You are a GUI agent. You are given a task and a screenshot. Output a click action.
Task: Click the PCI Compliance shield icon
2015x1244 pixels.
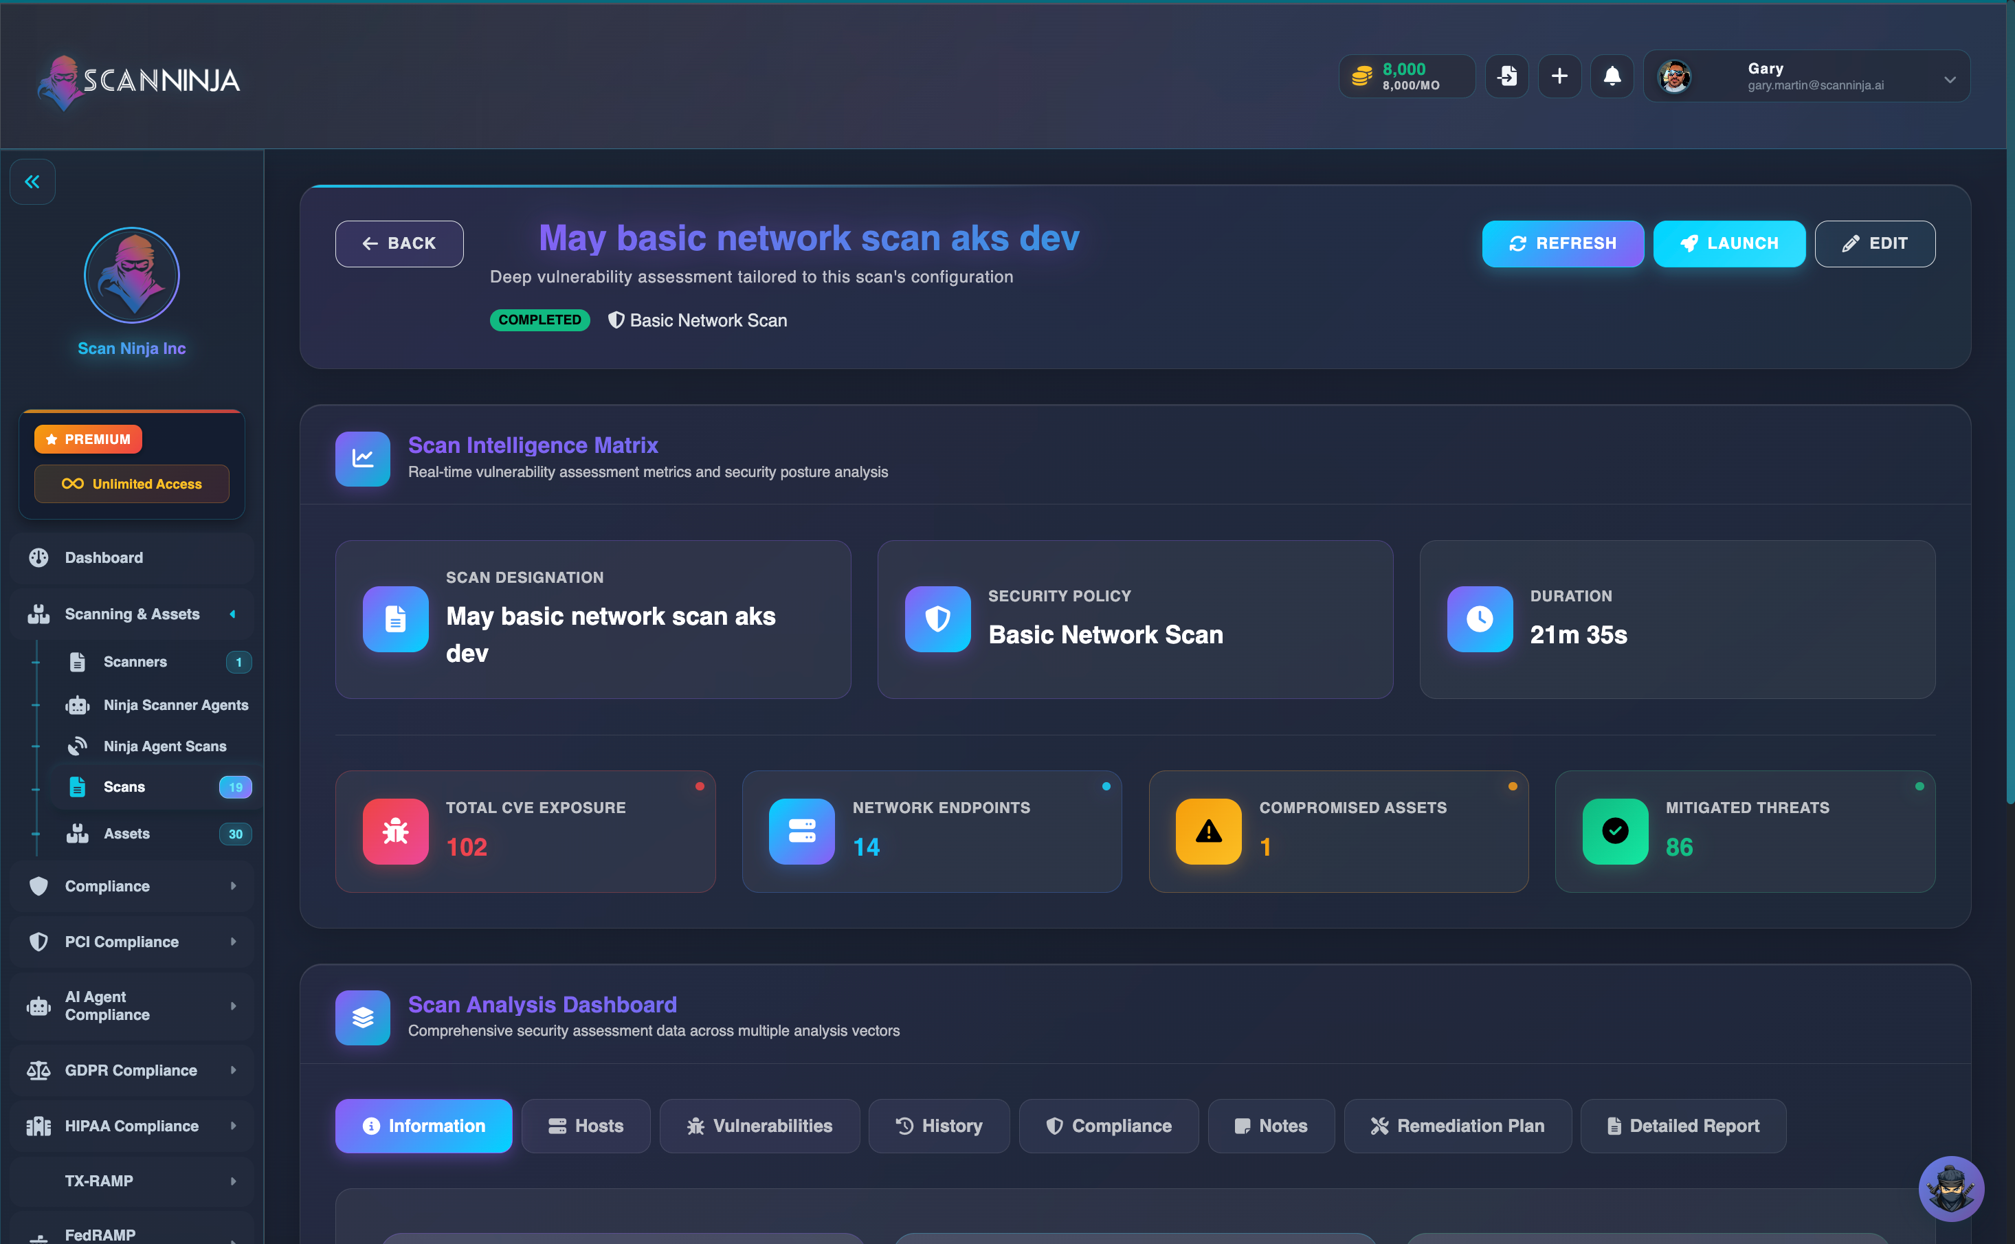(38, 941)
